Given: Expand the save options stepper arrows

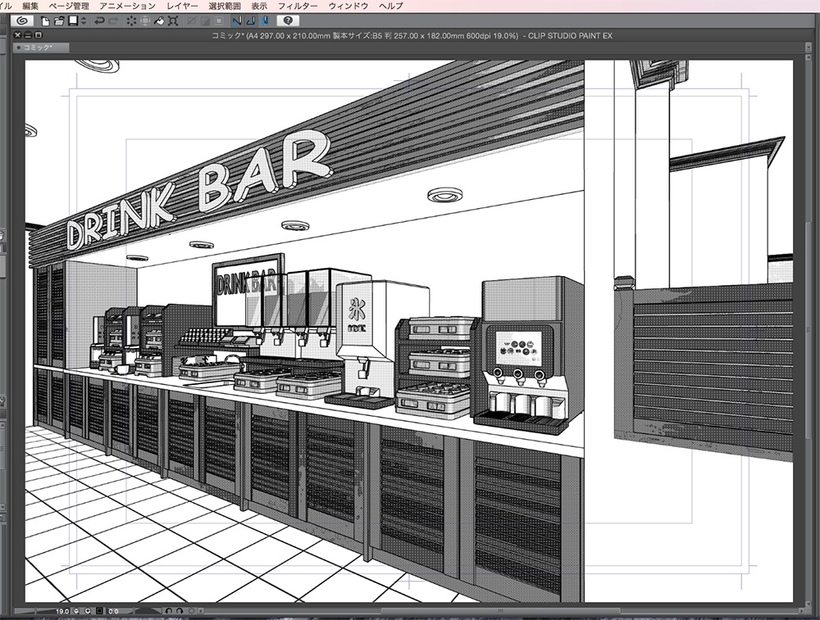Looking at the screenshot, I should (84, 20).
